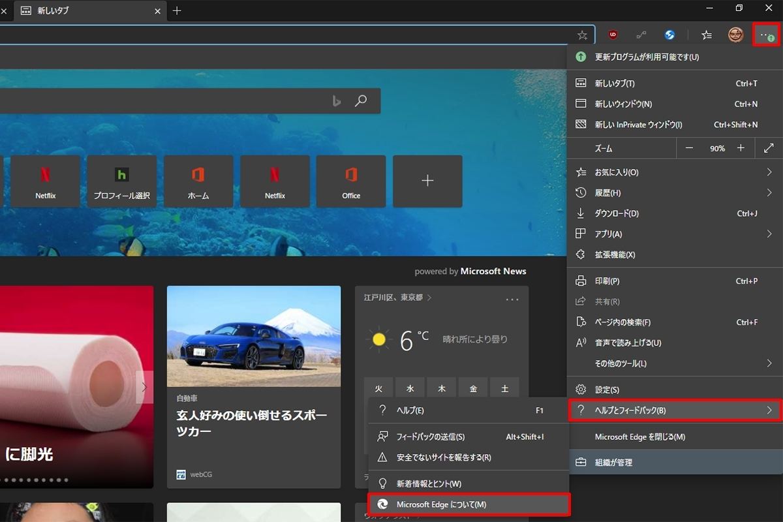This screenshot has height=522, width=783.
Task: Choose 印刷(P) from the menu
Action: [675, 281]
